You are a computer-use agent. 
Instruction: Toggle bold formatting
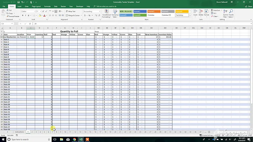coord(22,15)
